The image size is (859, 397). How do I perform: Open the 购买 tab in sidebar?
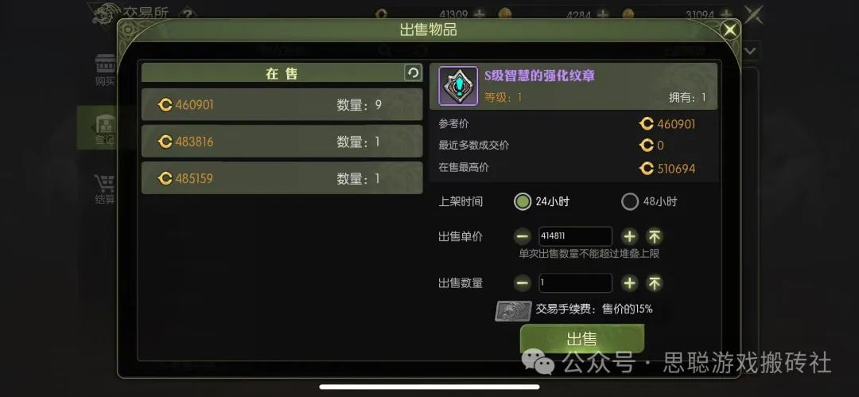point(105,70)
